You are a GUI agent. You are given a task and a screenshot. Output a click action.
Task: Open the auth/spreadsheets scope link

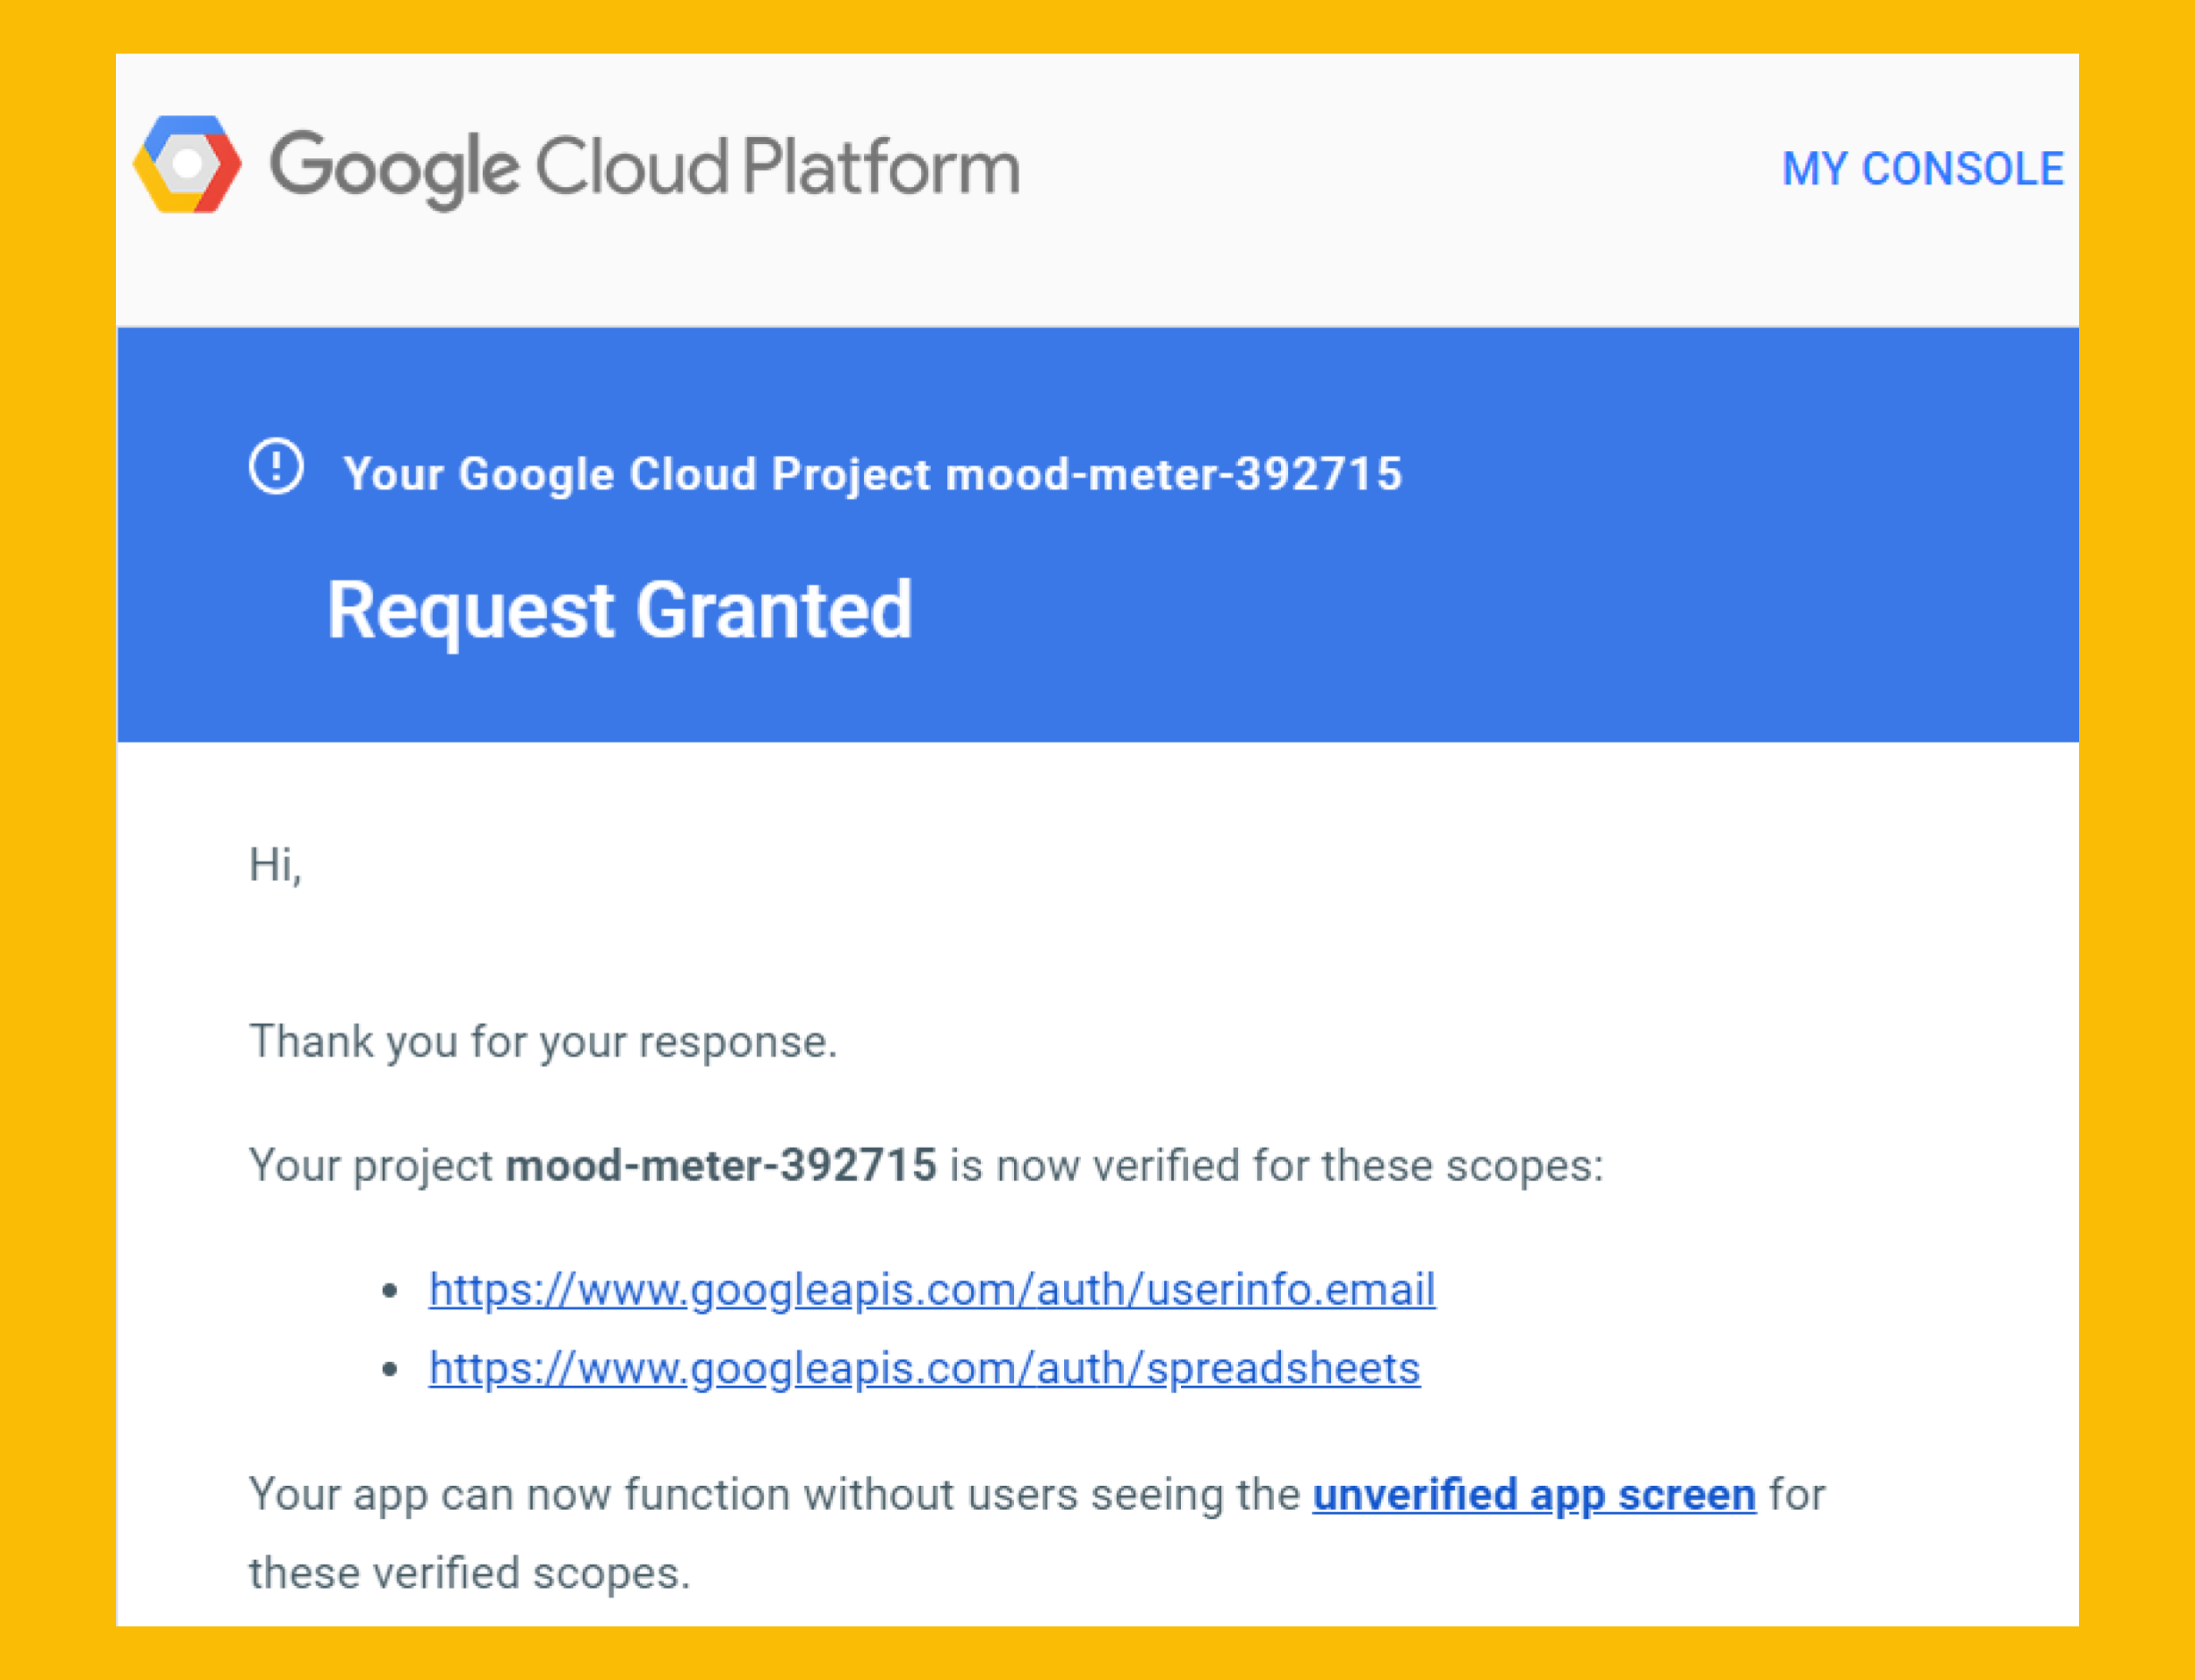pos(925,1368)
